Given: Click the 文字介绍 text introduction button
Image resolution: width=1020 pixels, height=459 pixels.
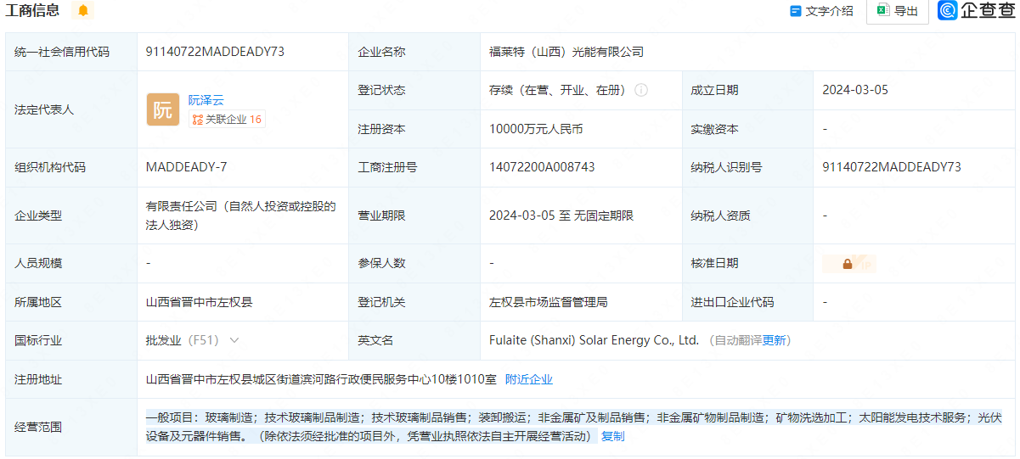Looking at the screenshot, I should pyautogui.click(x=821, y=11).
